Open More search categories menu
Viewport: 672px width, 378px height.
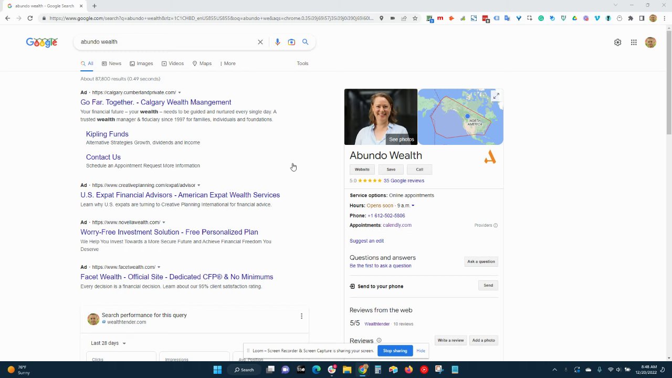click(x=227, y=64)
